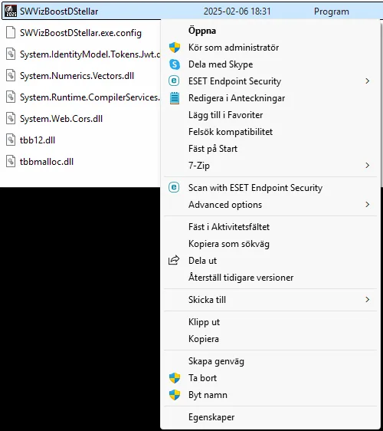
Task: Click the share icon beside Dela ut
Action: click(174, 260)
